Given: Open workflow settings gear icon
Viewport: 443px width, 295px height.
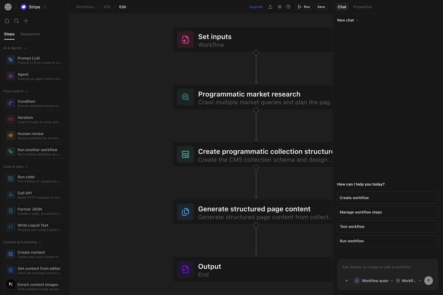Looking at the screenshot, I should [x=279, y=7].
